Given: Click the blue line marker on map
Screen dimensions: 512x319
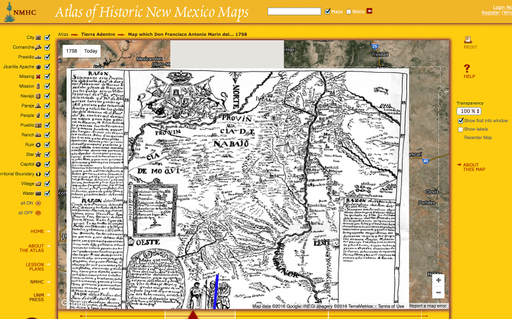Looking at the screenshot, I should pos(216,292).
